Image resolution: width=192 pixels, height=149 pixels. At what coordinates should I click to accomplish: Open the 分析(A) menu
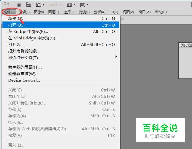[x=100, y=12]
